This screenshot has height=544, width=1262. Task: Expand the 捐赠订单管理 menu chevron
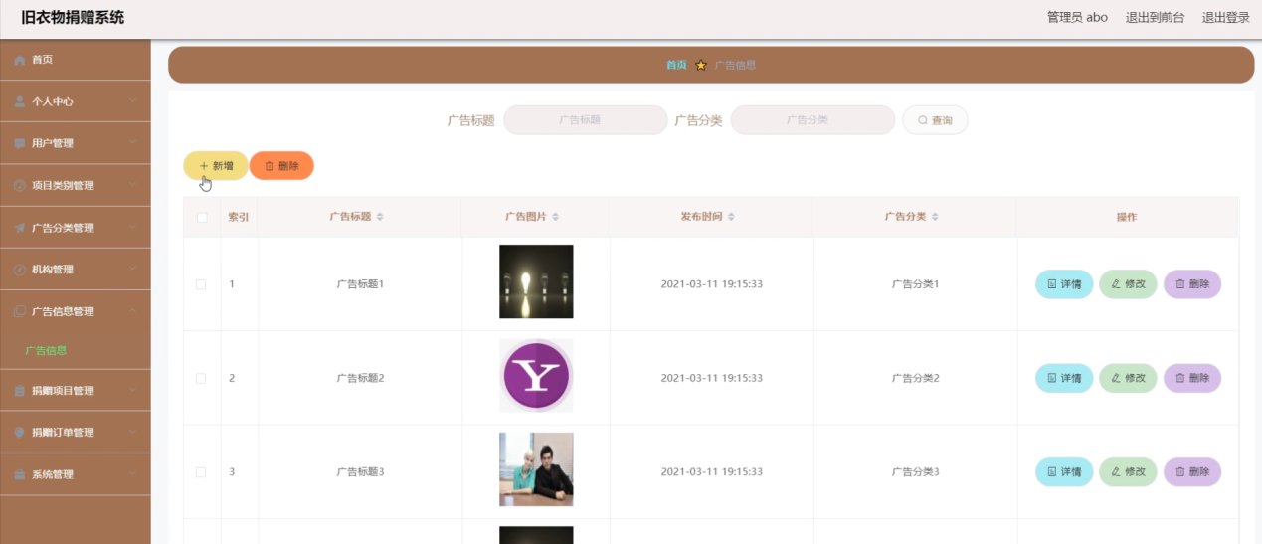point(132,433)
